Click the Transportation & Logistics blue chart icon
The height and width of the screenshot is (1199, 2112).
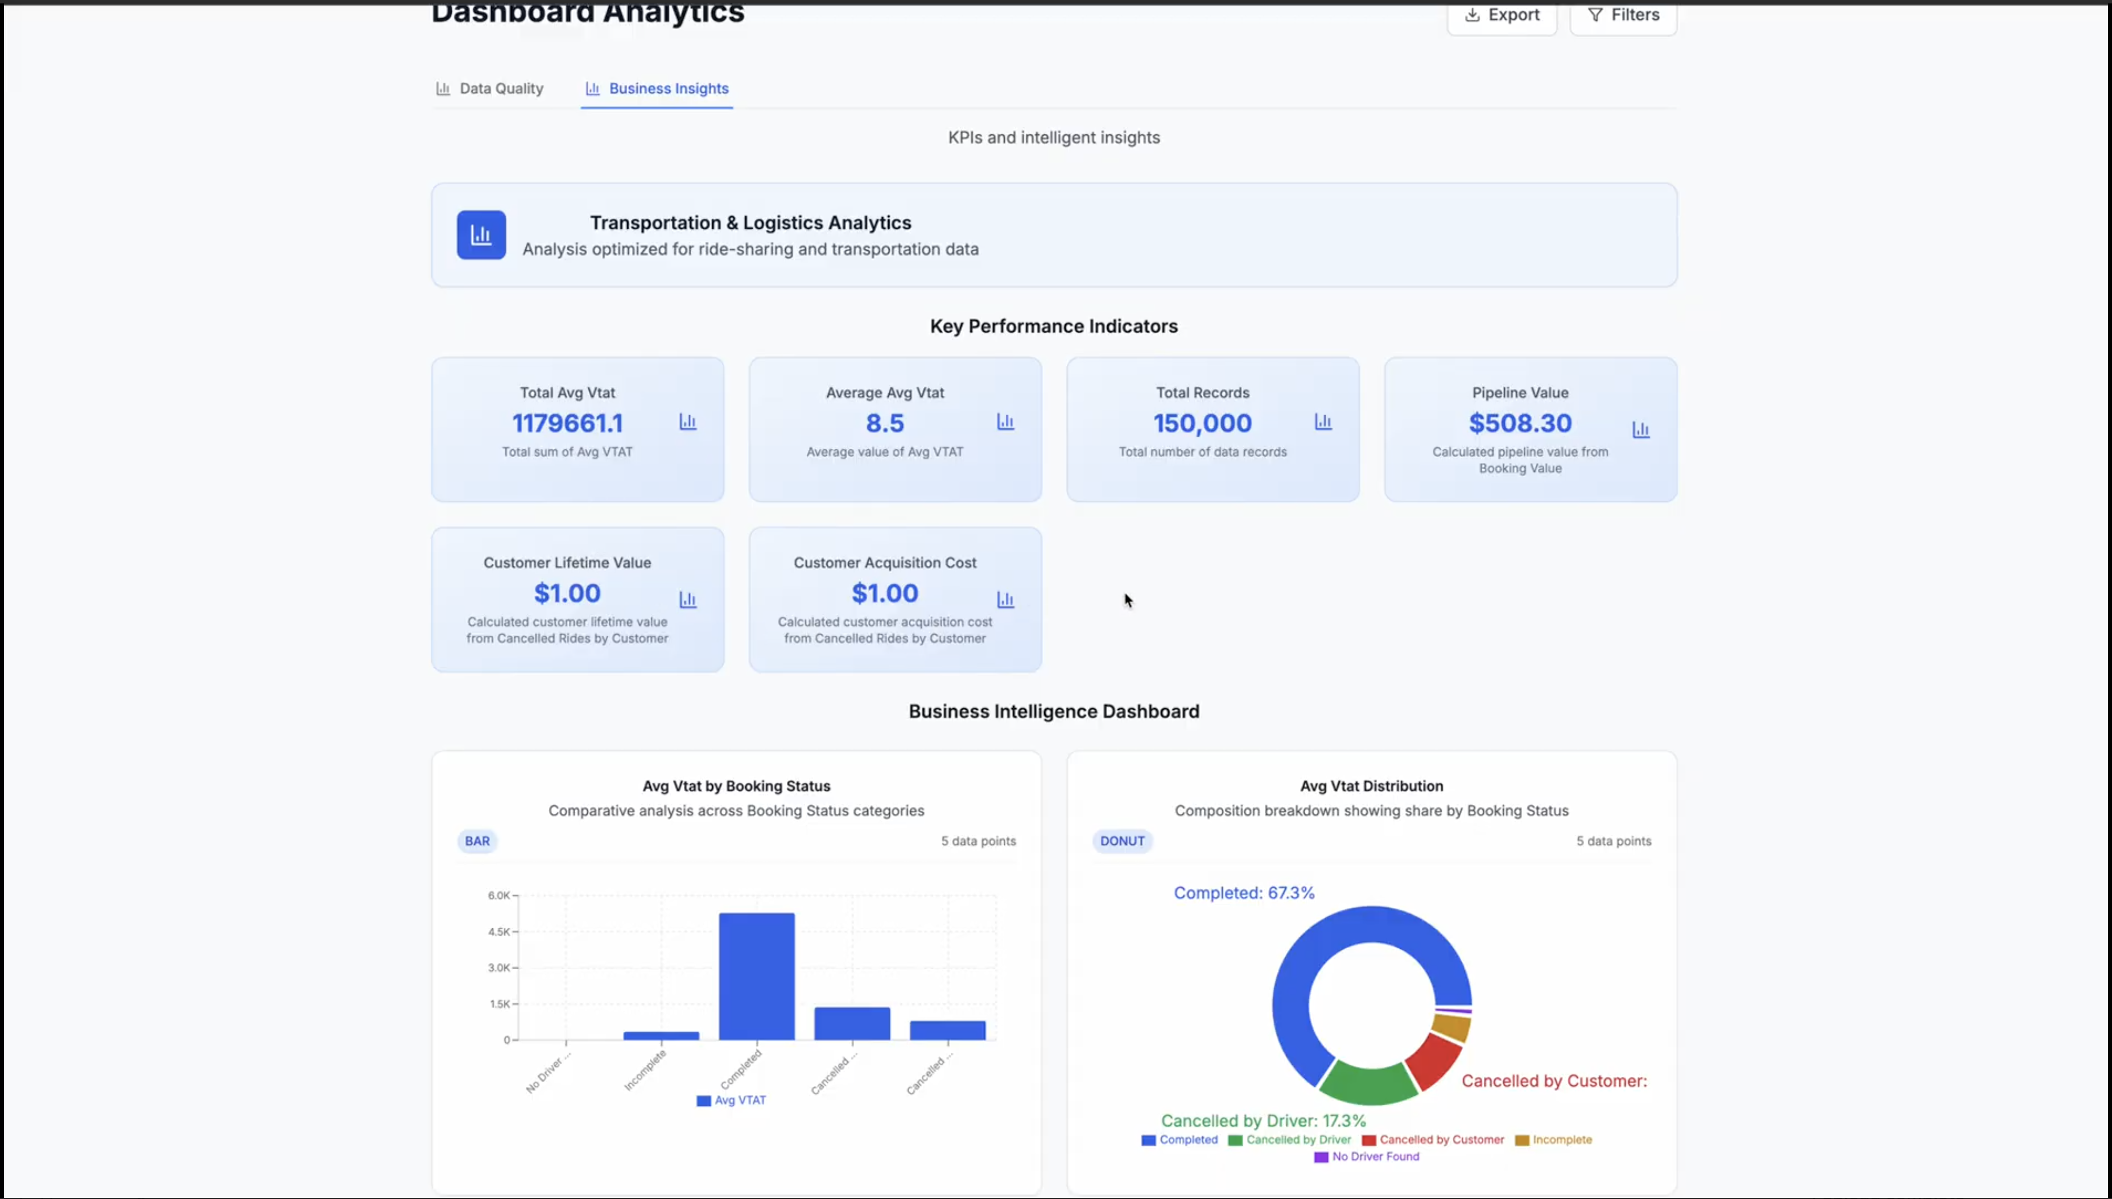(x=481, y=235)
